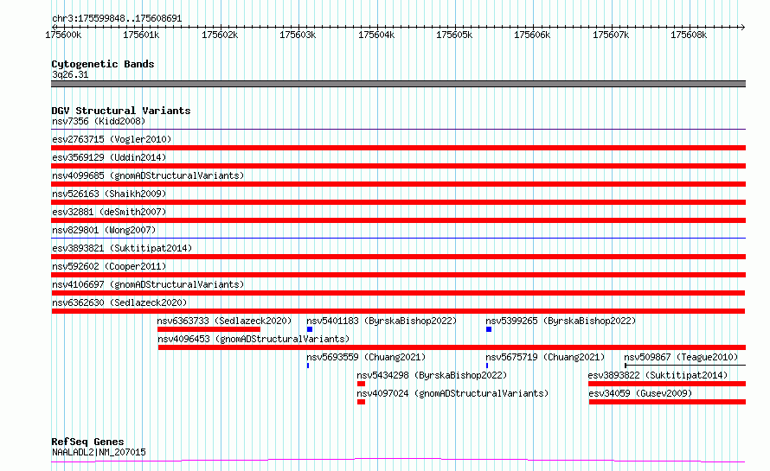This screenshot has height=471, width=770.
Task: Select the blue tick below nsv5693559
Action: coord(308,366)
